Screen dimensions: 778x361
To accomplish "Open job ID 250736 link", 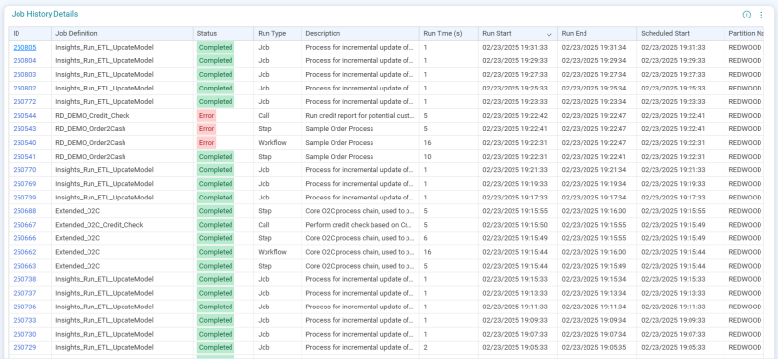I will [x=24, y=307].
